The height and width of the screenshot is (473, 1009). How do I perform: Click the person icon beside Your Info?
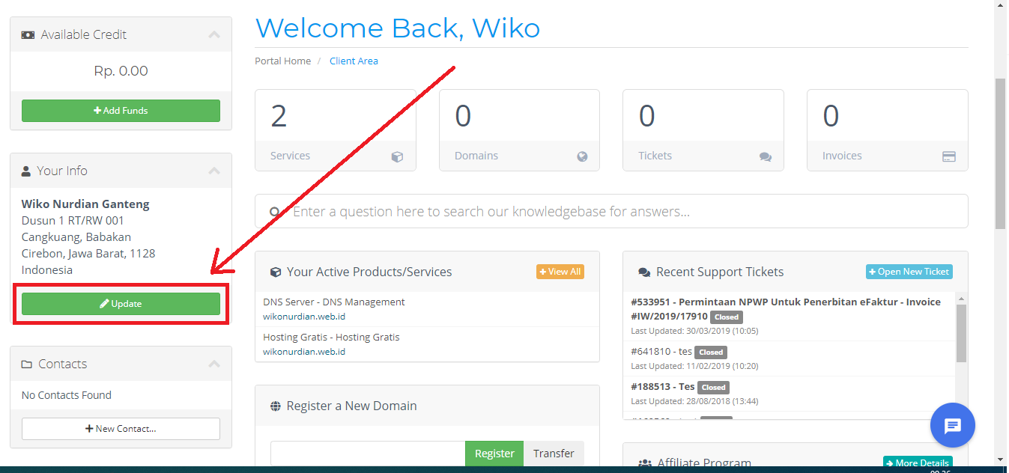coord(27,170)
